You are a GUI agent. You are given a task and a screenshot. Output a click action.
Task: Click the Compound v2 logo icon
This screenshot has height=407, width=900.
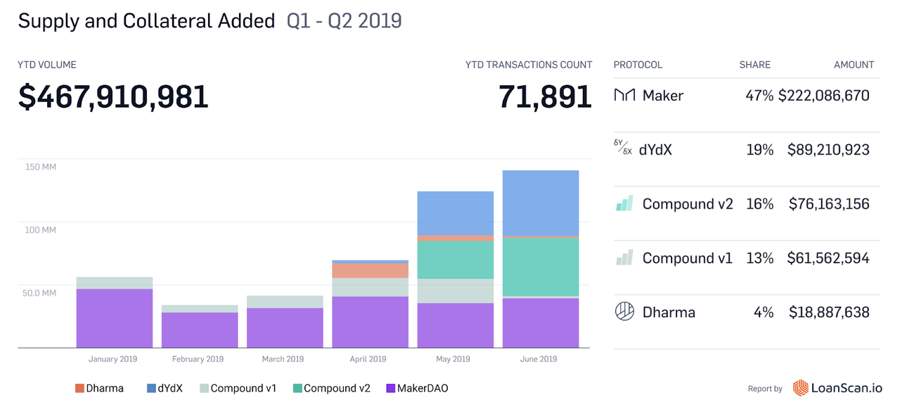click(x=624, y=203)
